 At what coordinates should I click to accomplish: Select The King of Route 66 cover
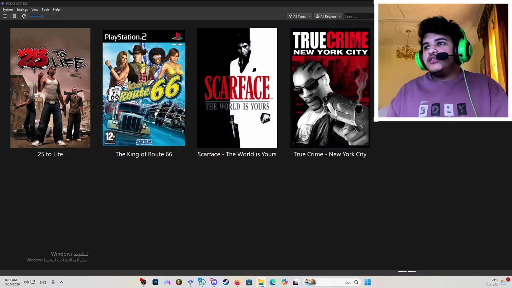144,88
